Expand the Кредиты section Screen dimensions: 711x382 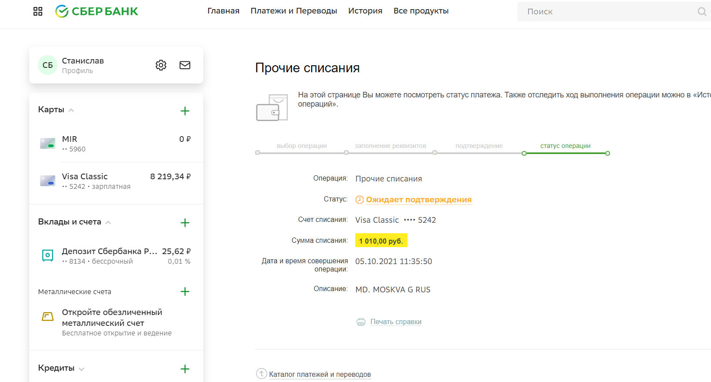click(x=81, y=369)
